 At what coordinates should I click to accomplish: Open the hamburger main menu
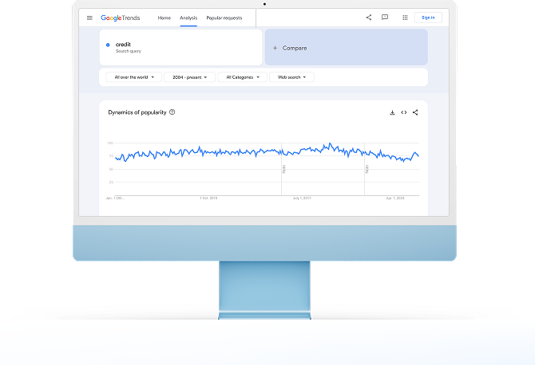pos(89,18)
